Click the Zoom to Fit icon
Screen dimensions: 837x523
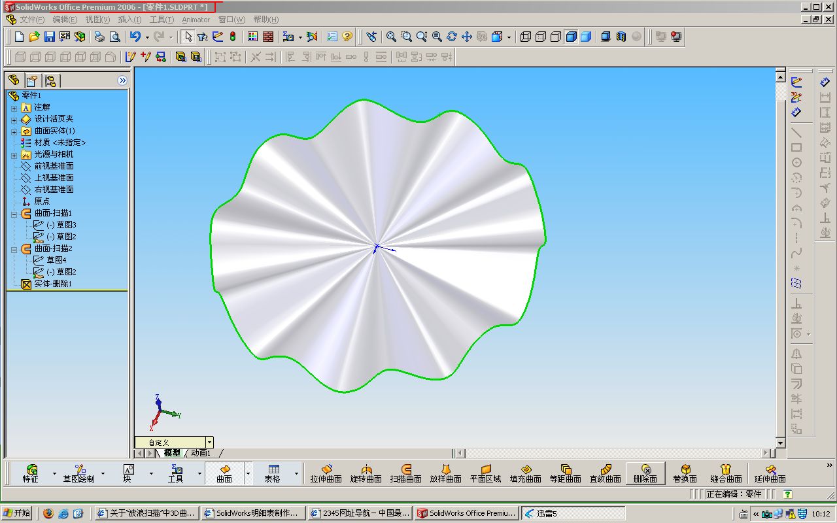tap(391, 37)
